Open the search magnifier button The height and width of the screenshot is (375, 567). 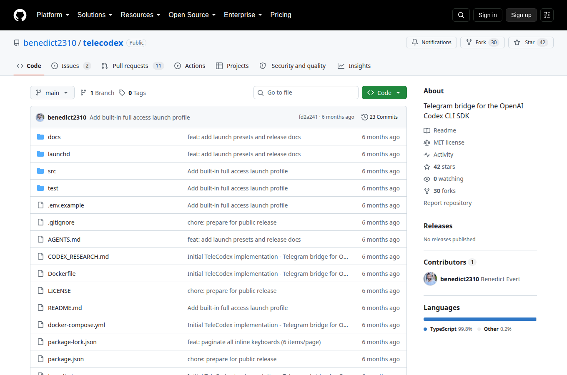pyautogui.click(x=461, y=15)
